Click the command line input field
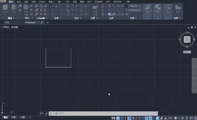 [103, 113]
